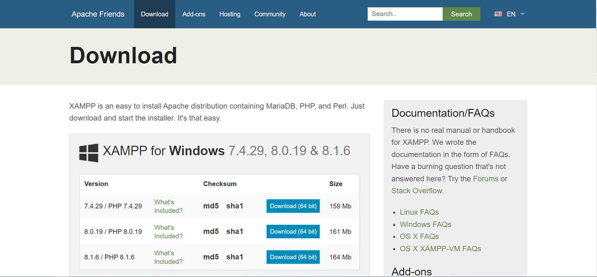Click the Version column header
This screenshot has width=597, height=277.
(x=96, y=184)
